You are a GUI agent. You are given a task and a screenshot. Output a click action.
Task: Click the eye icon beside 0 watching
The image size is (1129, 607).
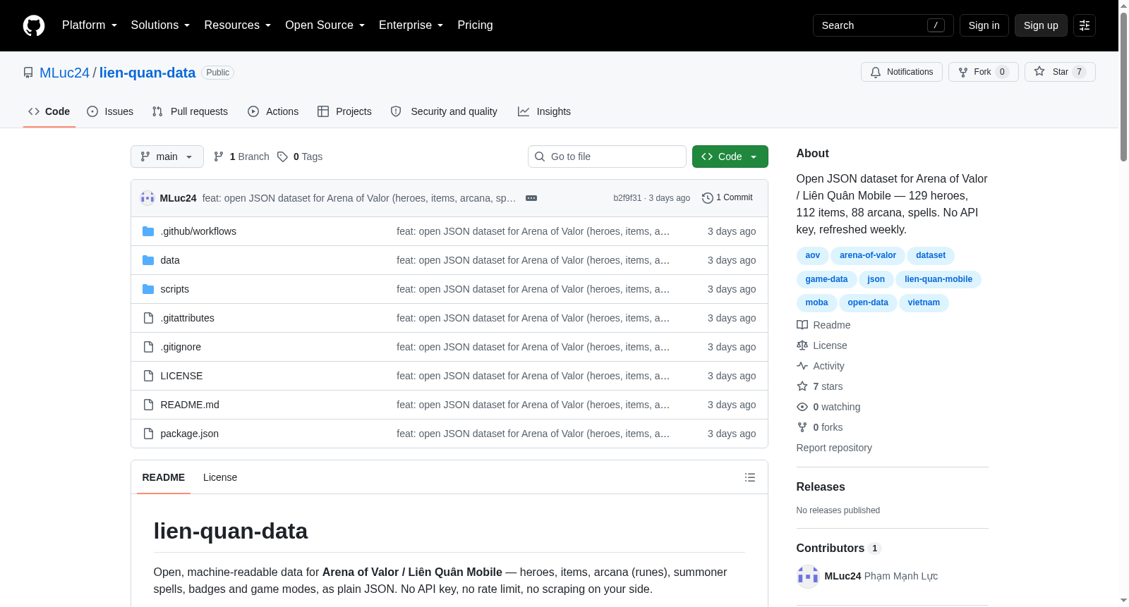pos(802,407)
